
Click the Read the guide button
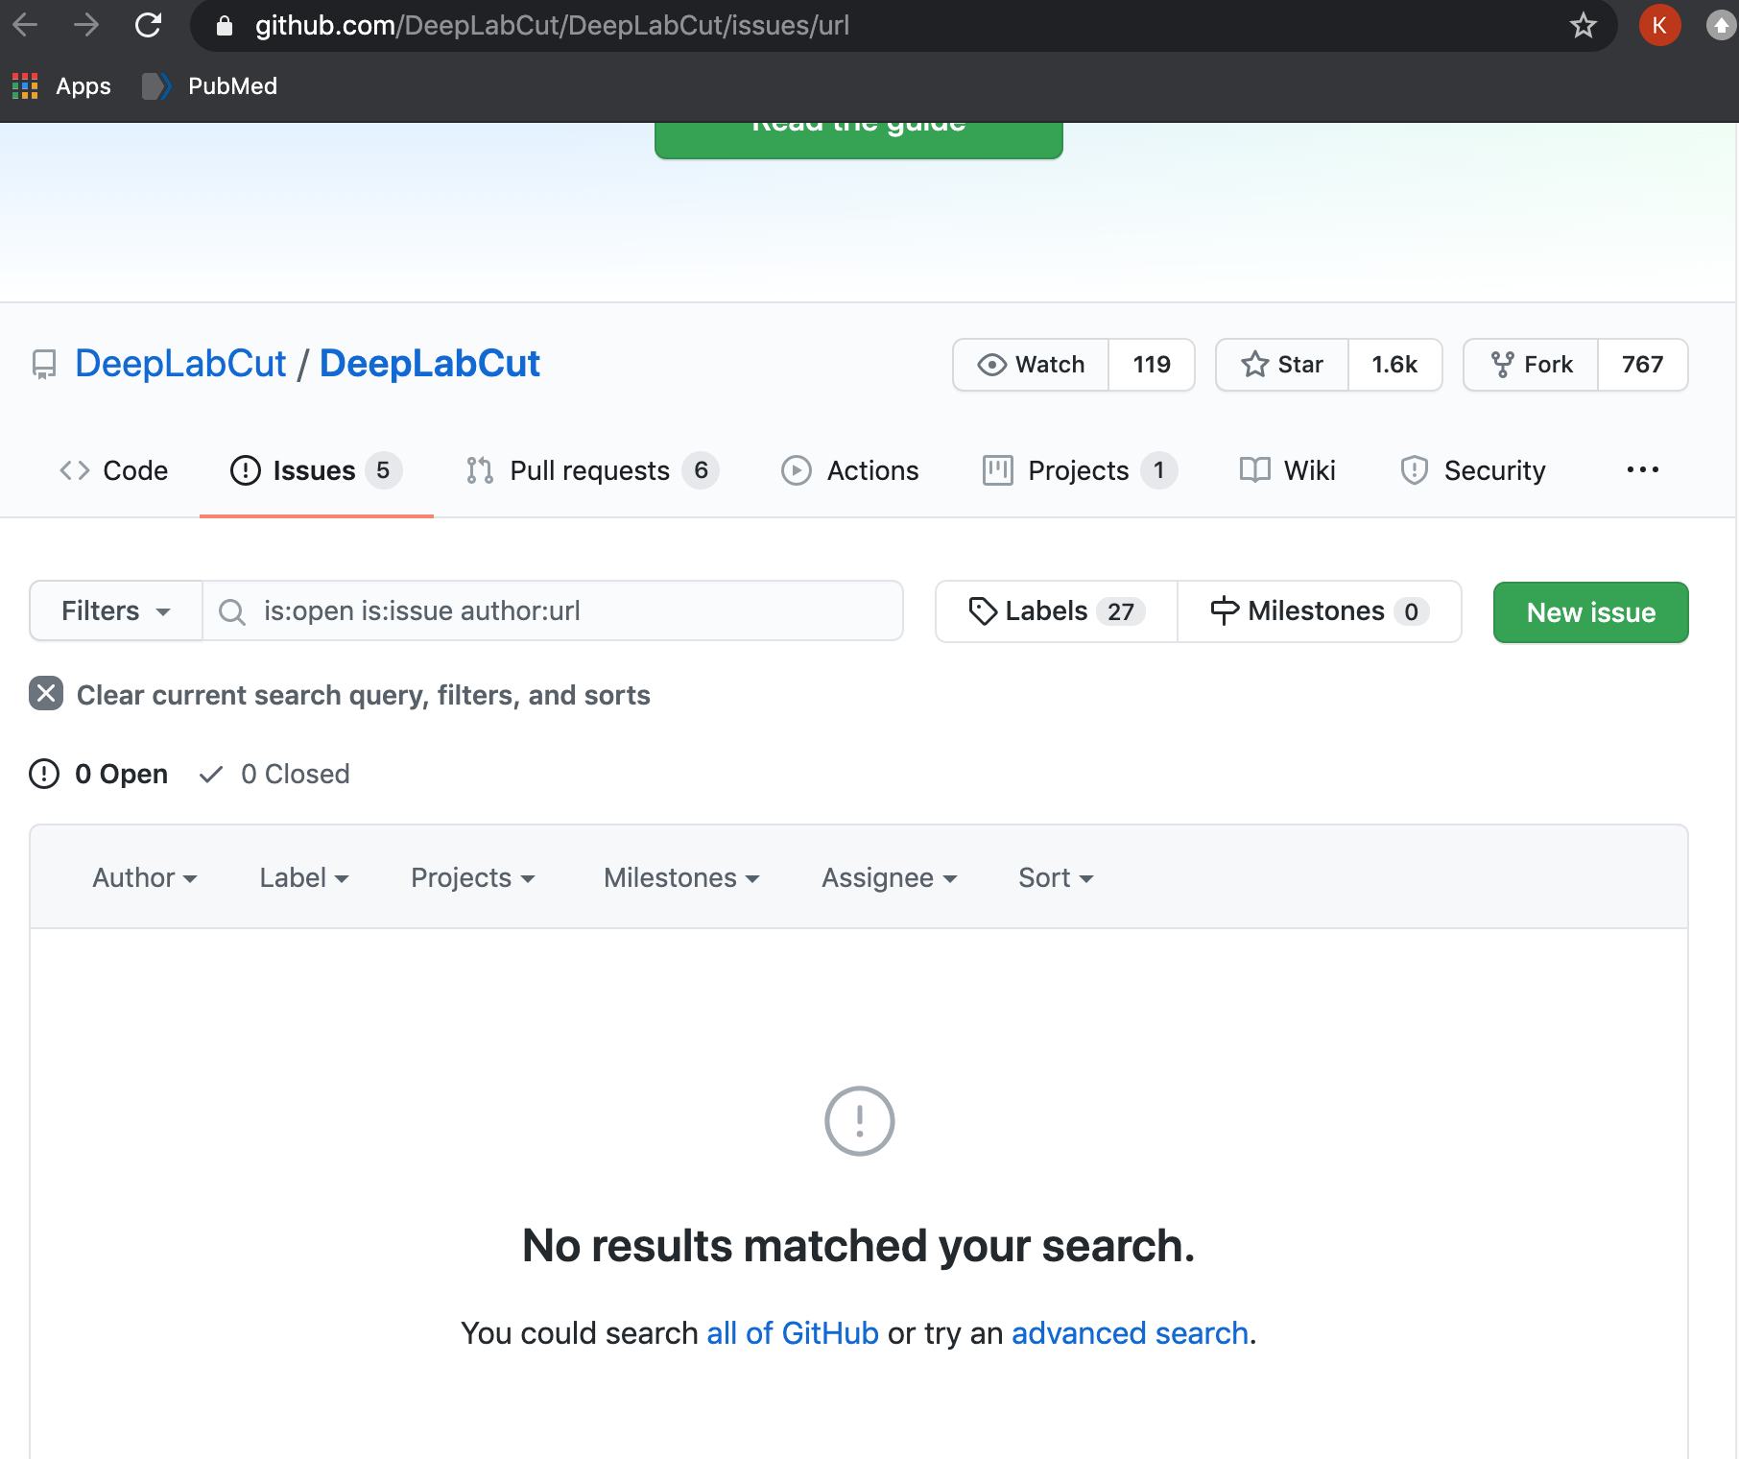point(858,139)
